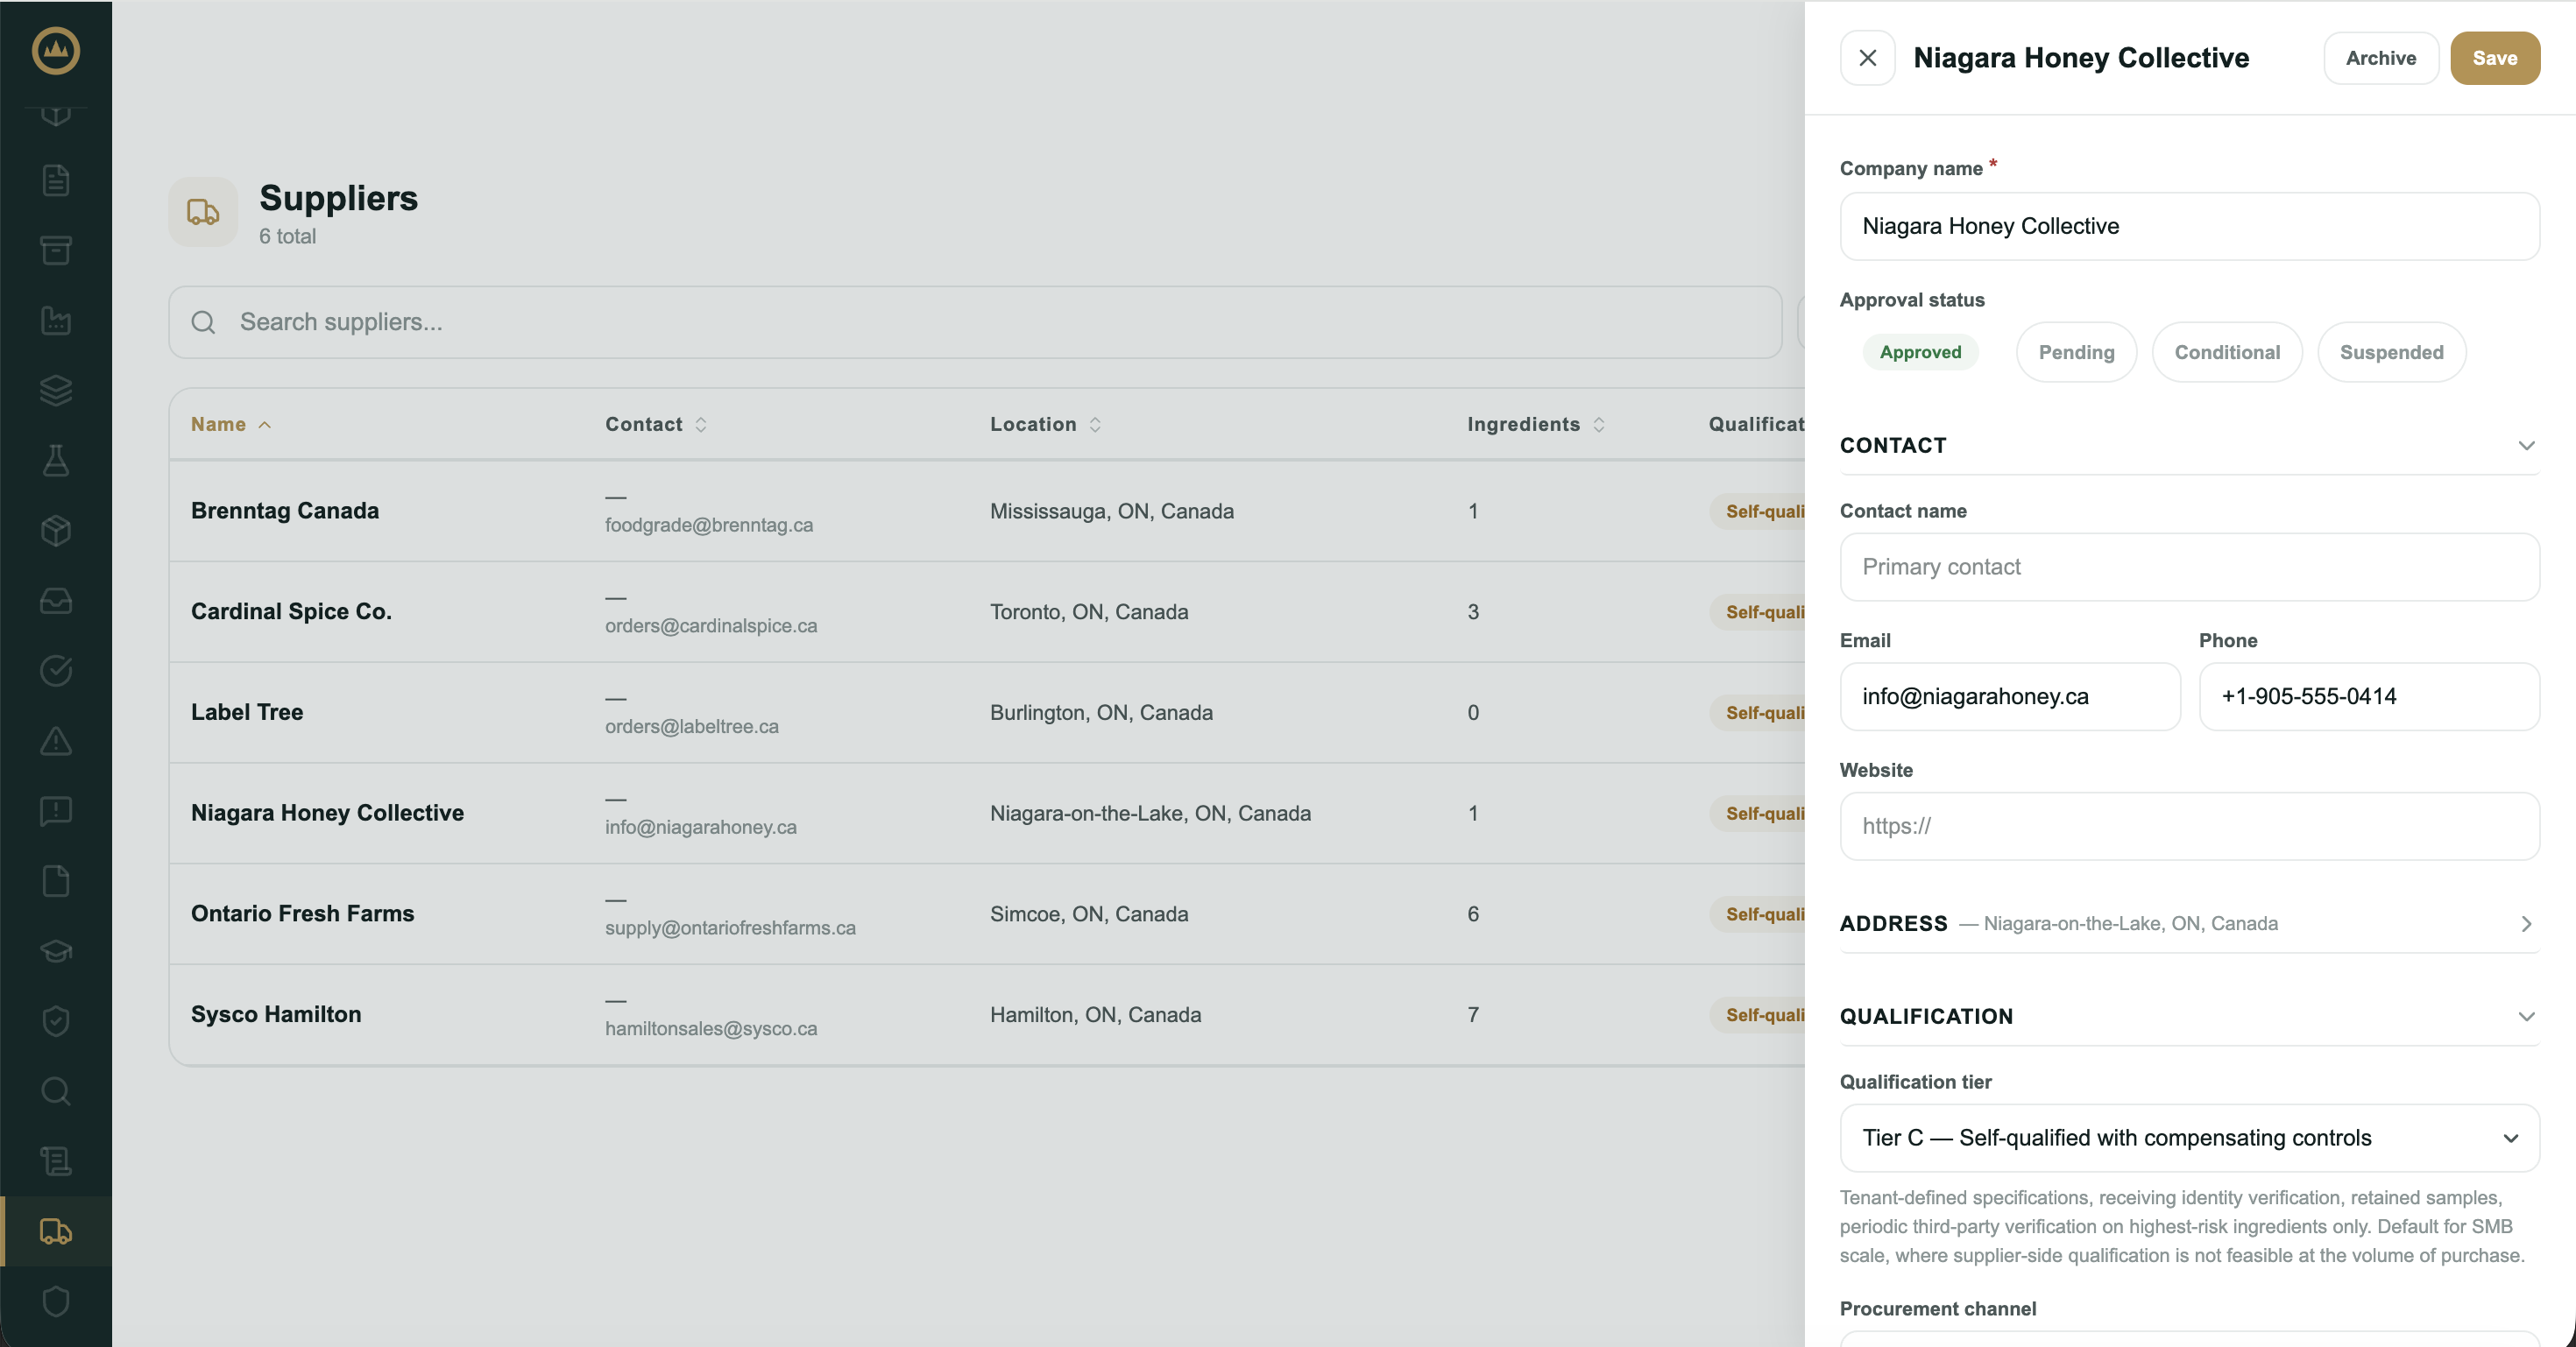2576x1347 pixels.
Task: Click the Contact name field
Action: tap(2189, 567)
